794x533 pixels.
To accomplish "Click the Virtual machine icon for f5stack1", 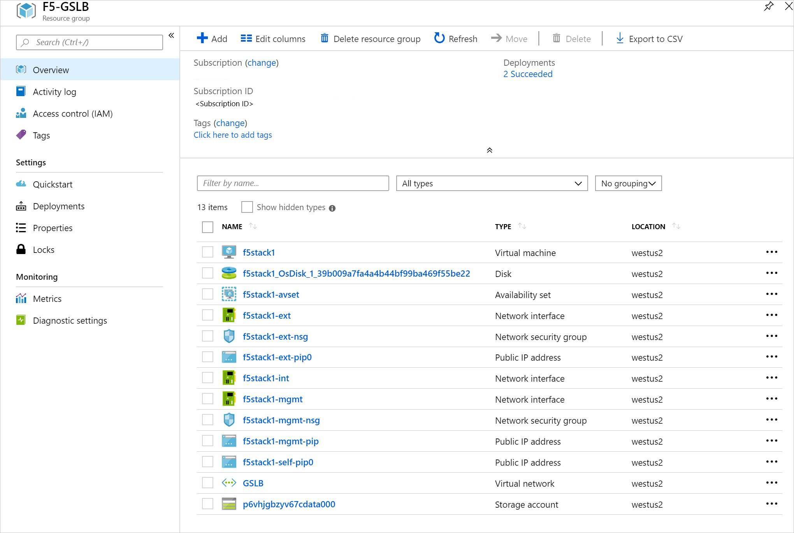I will 229,252.
